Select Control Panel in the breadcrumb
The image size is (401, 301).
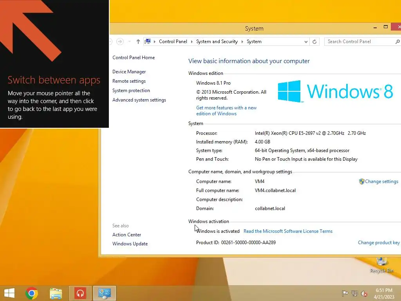coord(173,42)
